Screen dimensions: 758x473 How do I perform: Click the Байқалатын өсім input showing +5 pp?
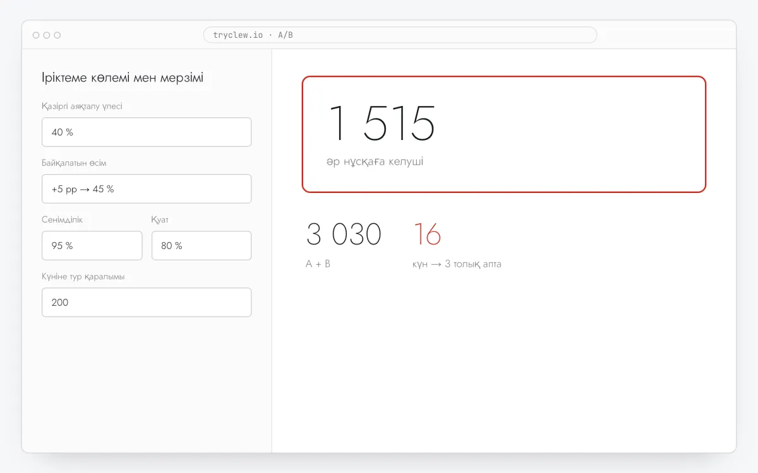coord(147,189)
